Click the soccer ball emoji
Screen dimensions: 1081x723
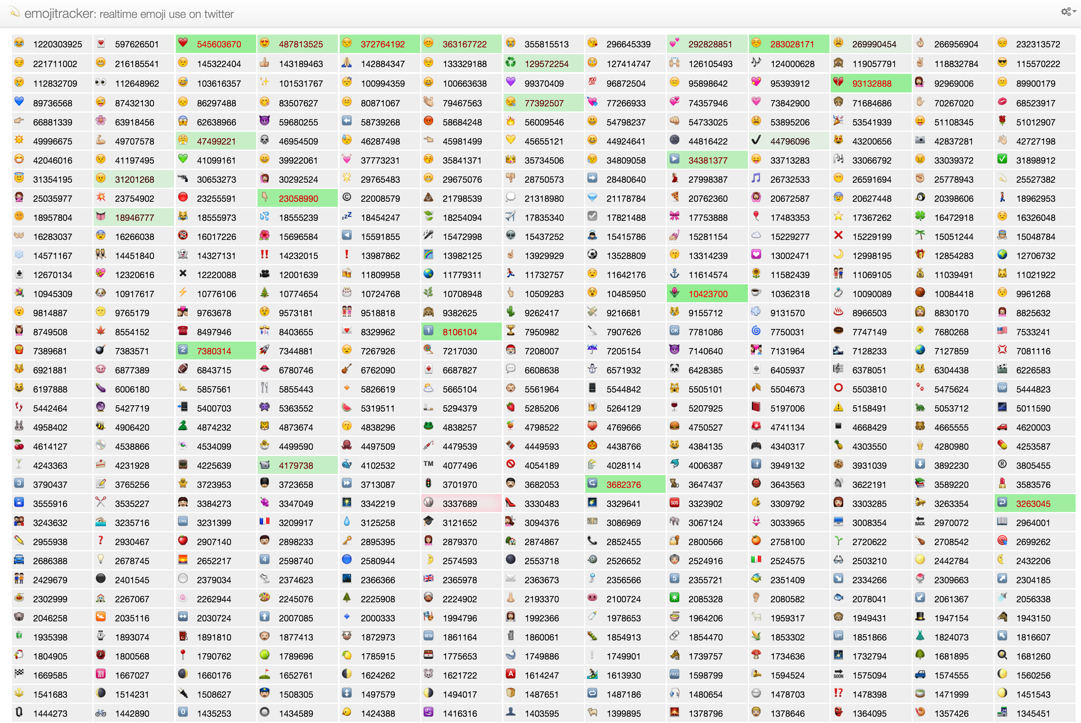(x=592, y=255)
